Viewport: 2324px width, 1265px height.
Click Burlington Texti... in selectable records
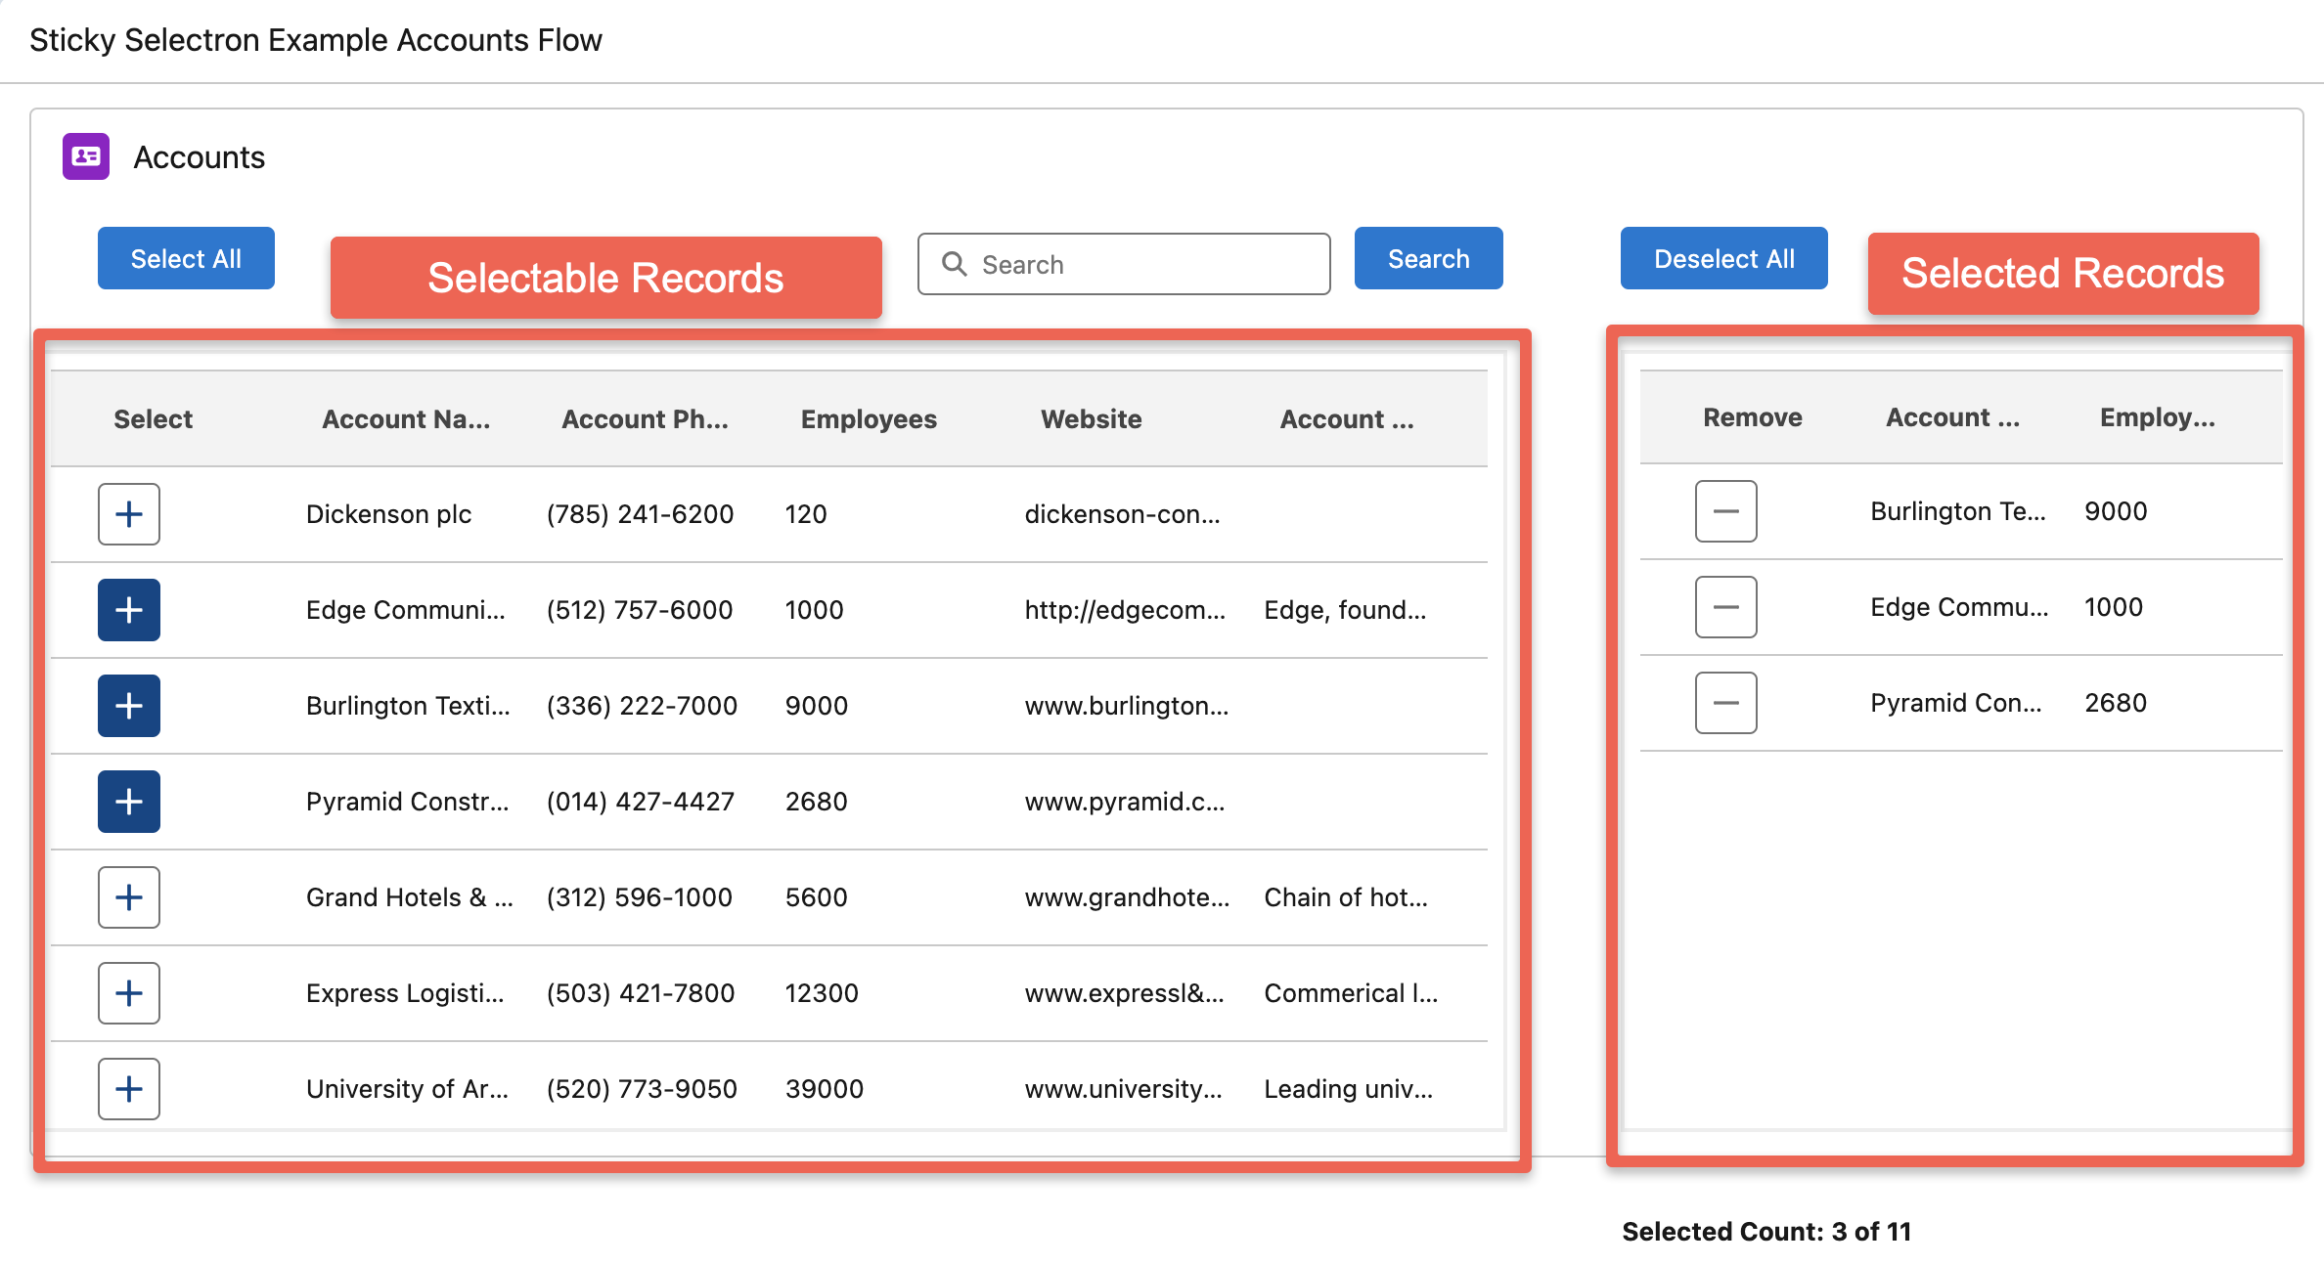coord(408,706)
